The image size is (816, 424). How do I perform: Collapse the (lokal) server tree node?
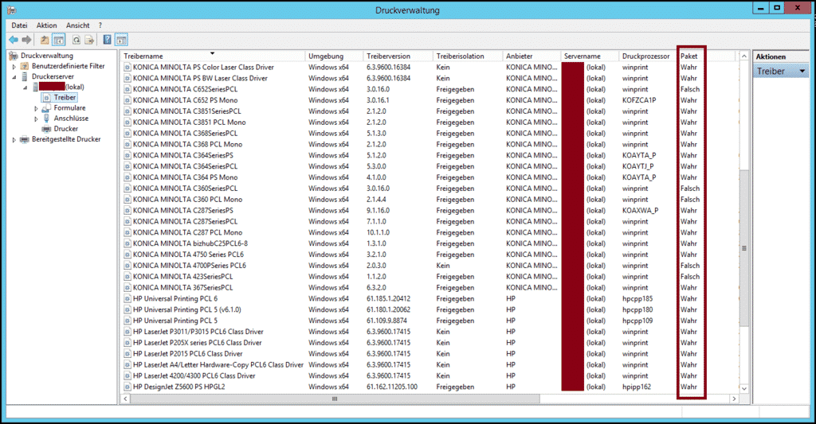pos(25,88)
